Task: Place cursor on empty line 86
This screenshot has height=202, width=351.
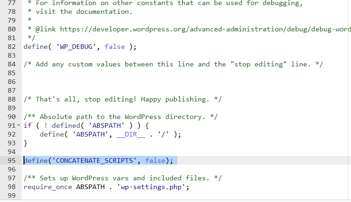Action: click(138, 82)
